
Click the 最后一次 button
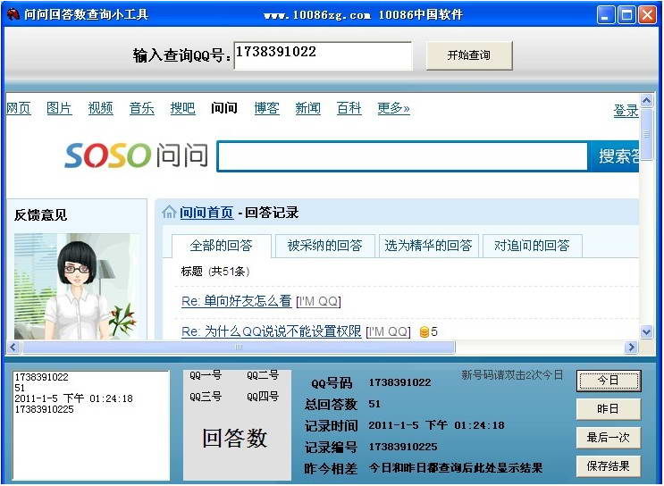point(608,438)
